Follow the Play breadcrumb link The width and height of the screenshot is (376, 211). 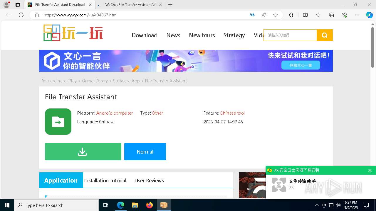coord(73,81)
